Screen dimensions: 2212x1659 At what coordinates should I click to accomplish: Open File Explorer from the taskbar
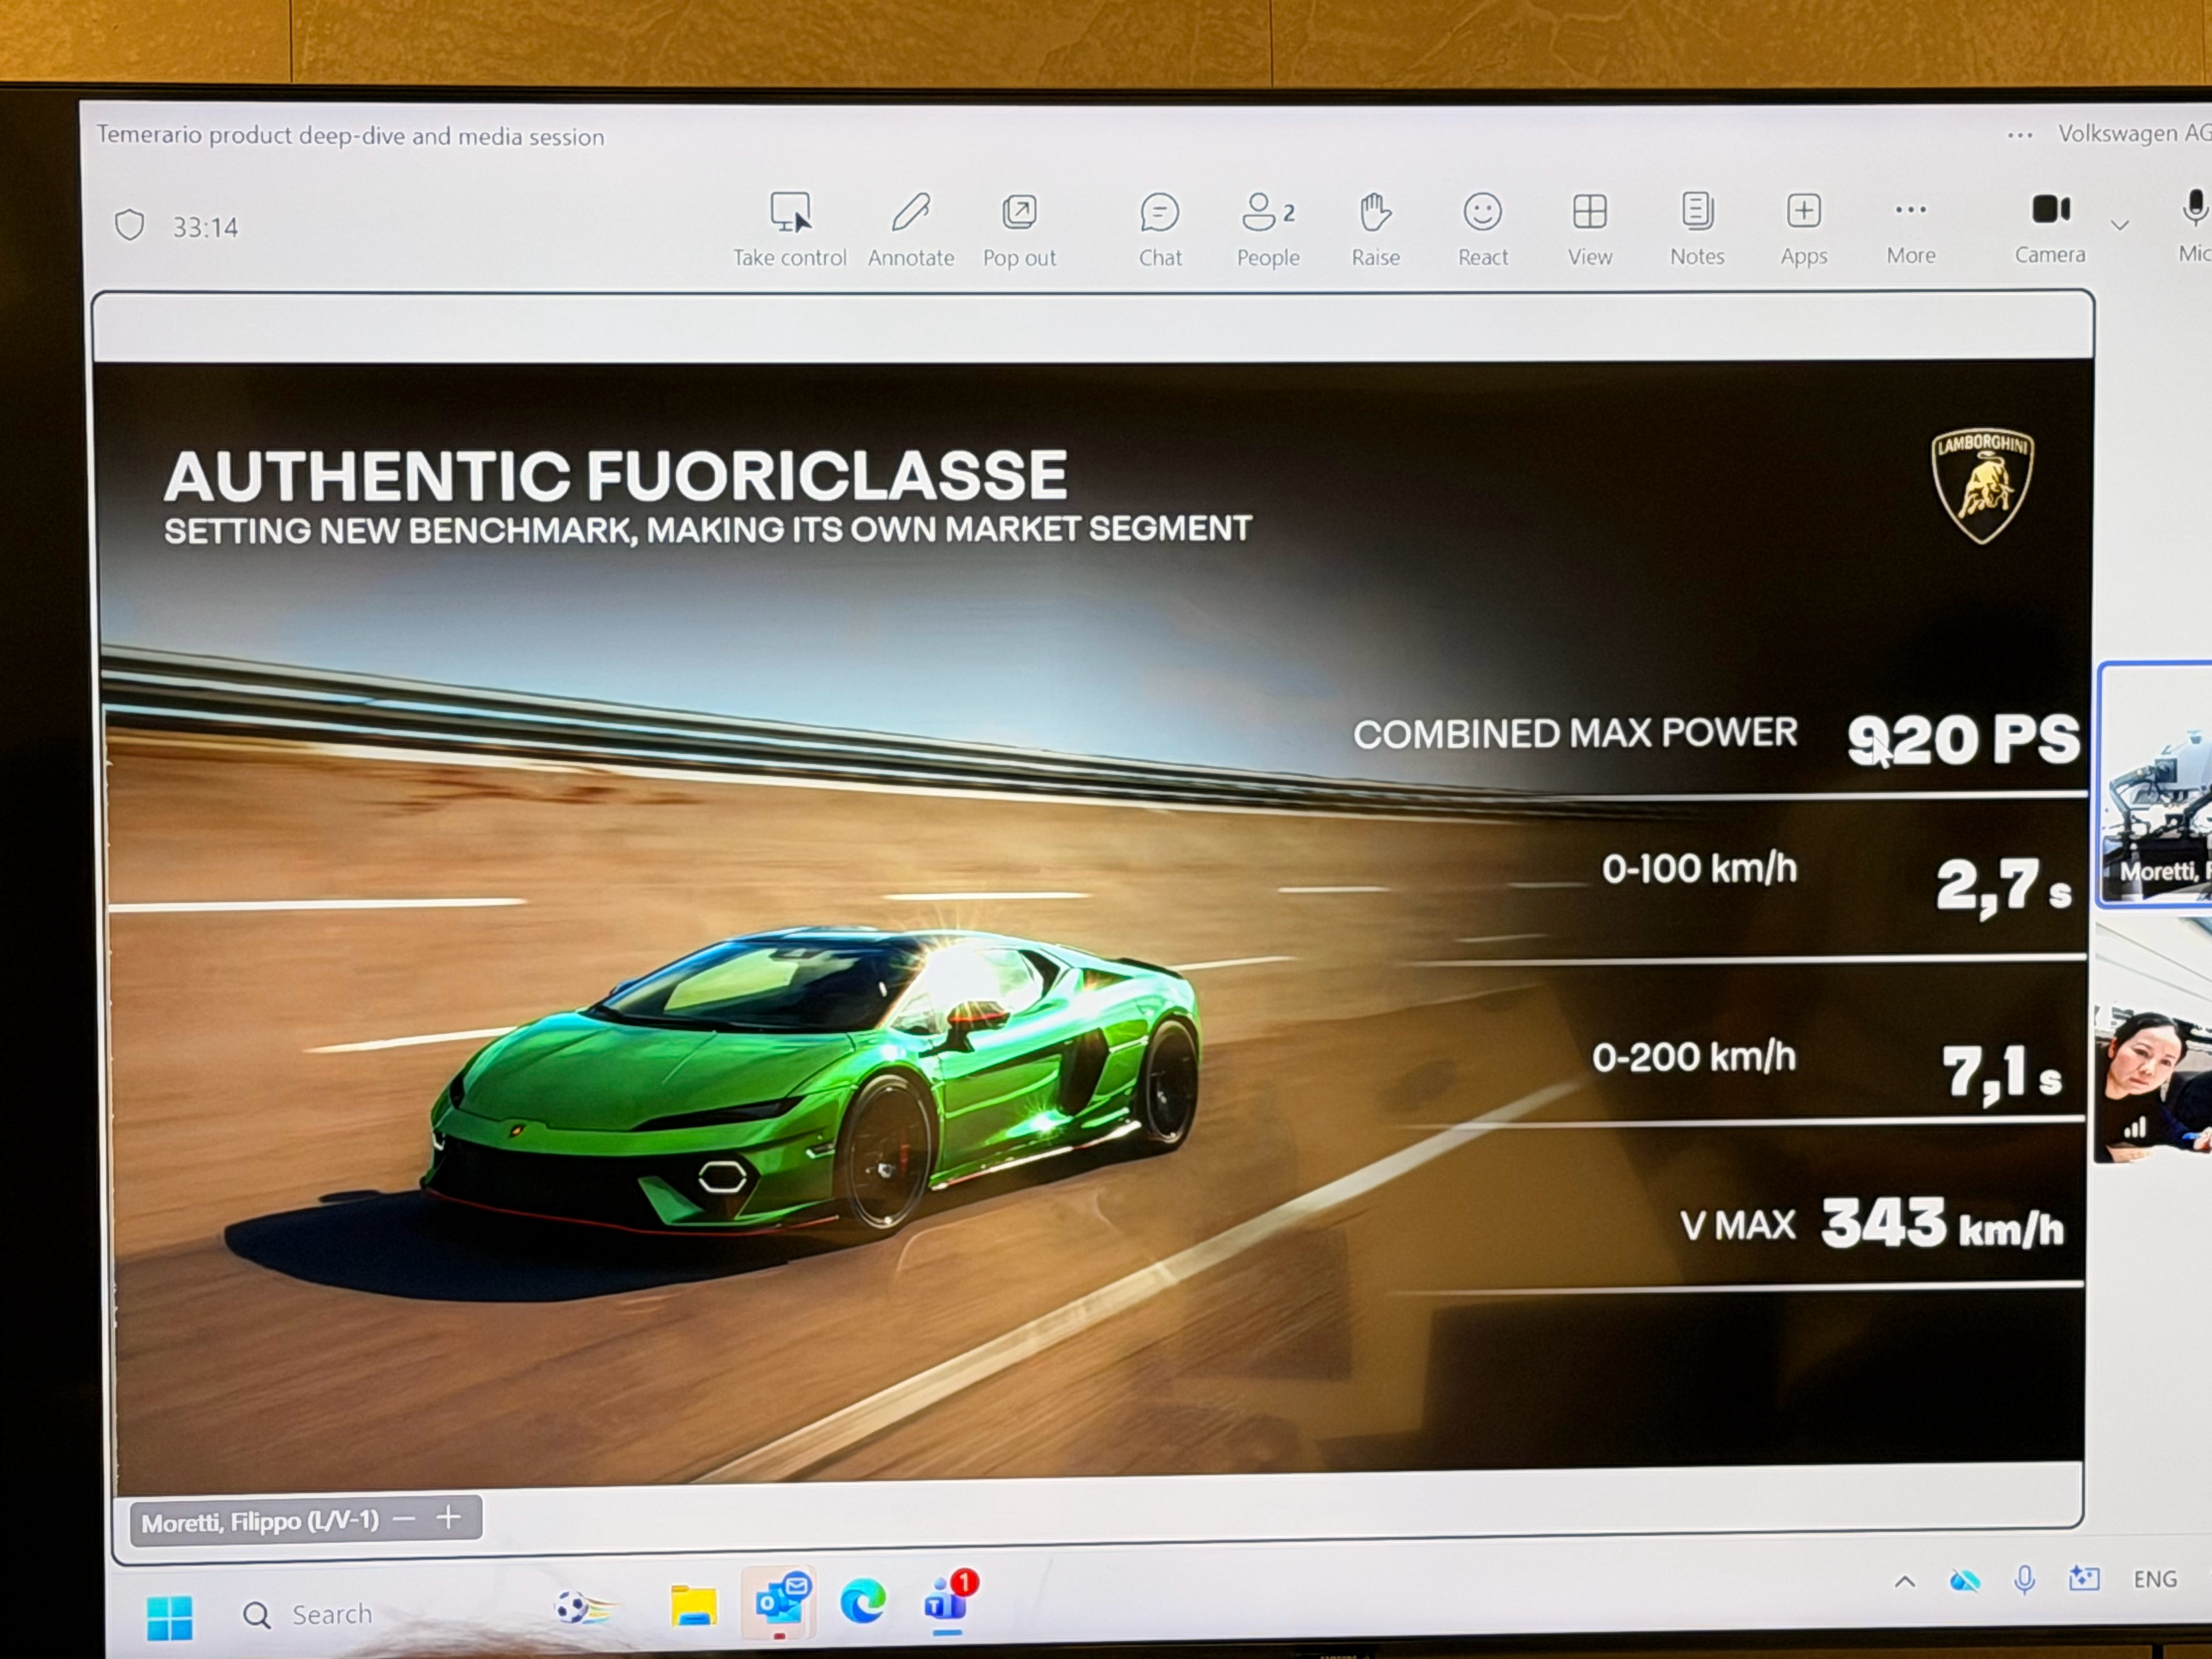point(693,1606)
